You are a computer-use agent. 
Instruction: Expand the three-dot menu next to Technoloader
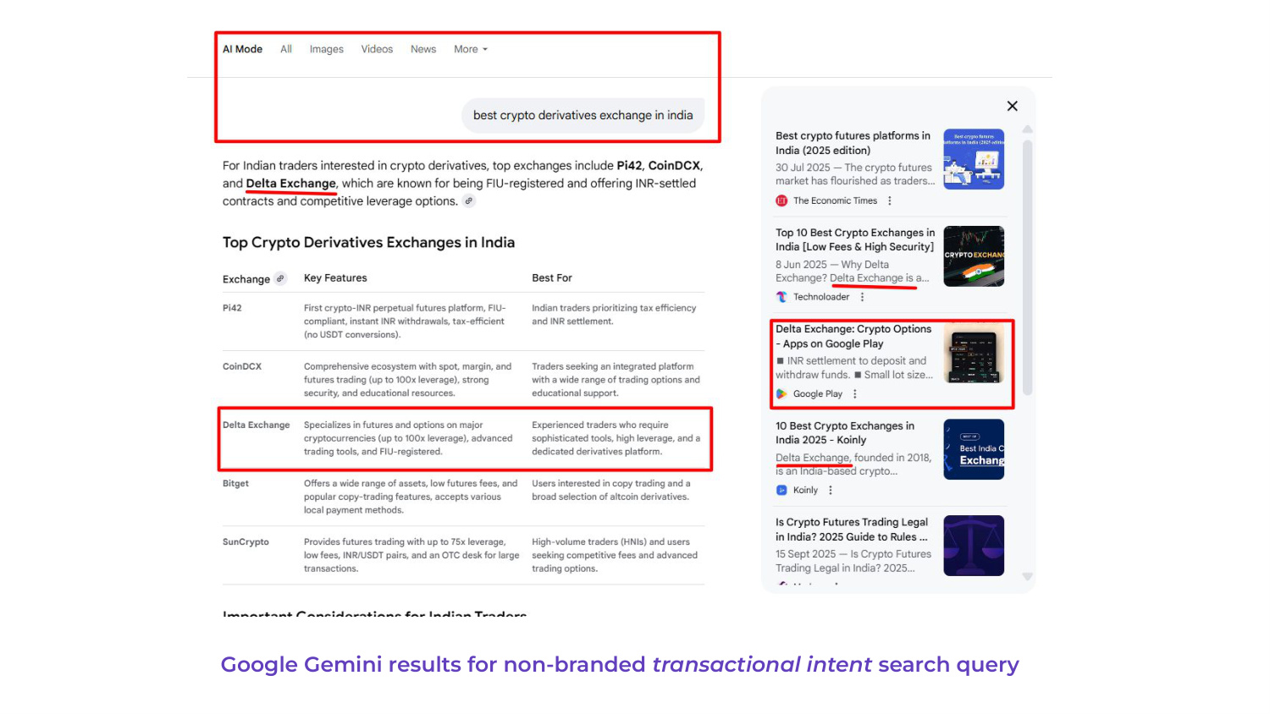862,297
